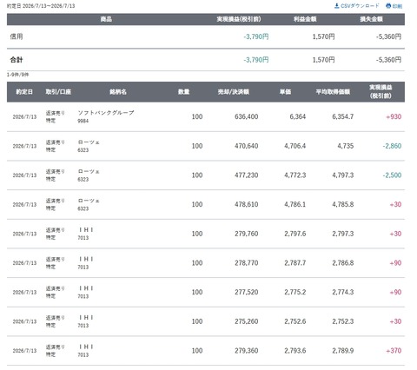Viewport: 417px width, 370px height.
Task: Click the 単価 column header
Action: tap(285, 92)
